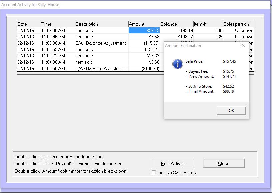The image size is (272, 193).
Task: Click time cell 11:03:00 AM
Action: pos(58,43)
